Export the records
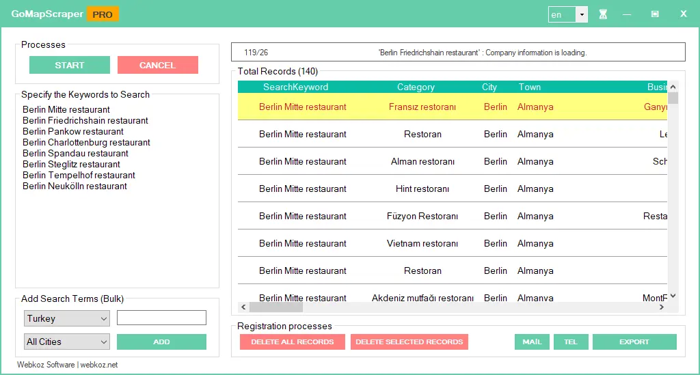Viewport: 700px width, 375px height. pyautogui.click(x=634, y=342)
